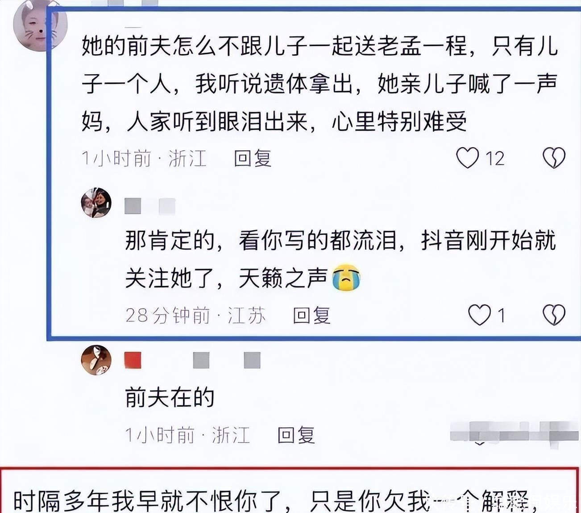
Task: Select the comment text 前夫在的
Action: click(x=170, y=397)
